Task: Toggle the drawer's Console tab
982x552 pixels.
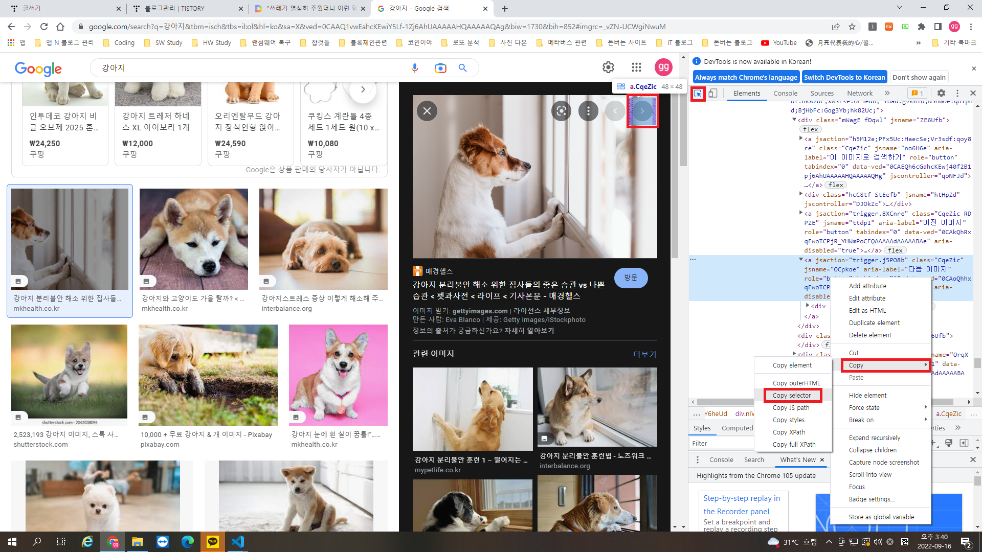Action: (x=721, y=460)
